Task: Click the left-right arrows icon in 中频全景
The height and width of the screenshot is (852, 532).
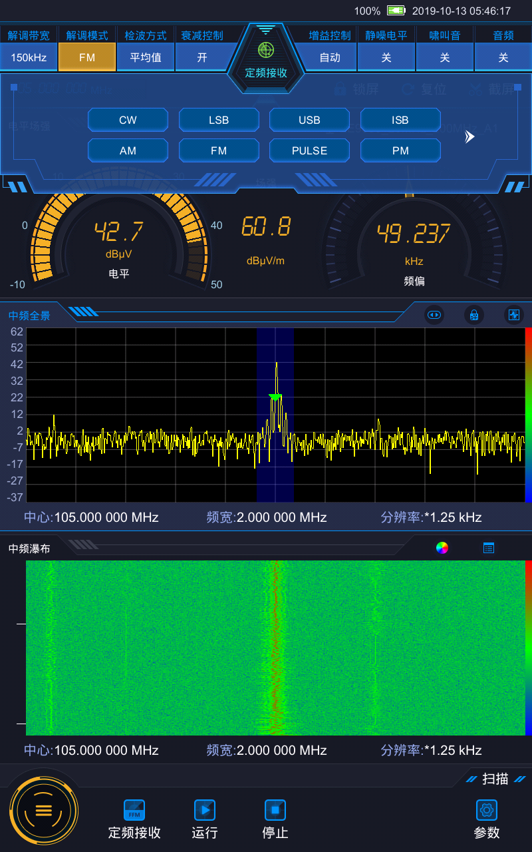Action: tap(435, 315)
